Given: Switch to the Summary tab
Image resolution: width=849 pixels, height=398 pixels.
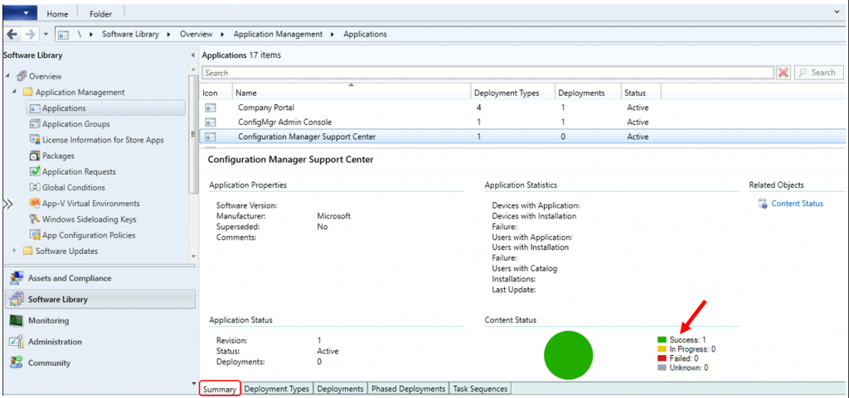Looking at the screenshot, I should [x=220, y=389].
